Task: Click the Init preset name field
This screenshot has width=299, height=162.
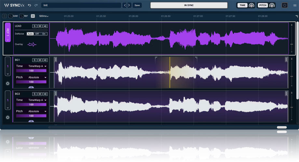Action: (x=81, y=5)
